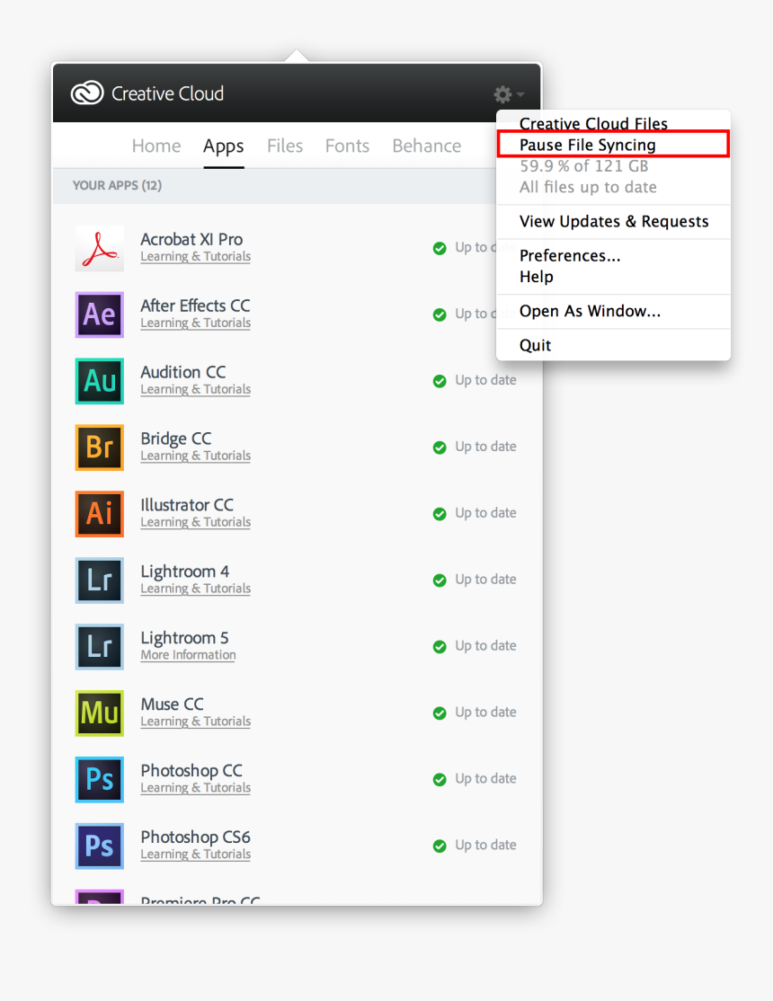Open Lightroom 4 Learning & Tutorials link
This screenshot has height=1001, width=773.
(195, 589)
